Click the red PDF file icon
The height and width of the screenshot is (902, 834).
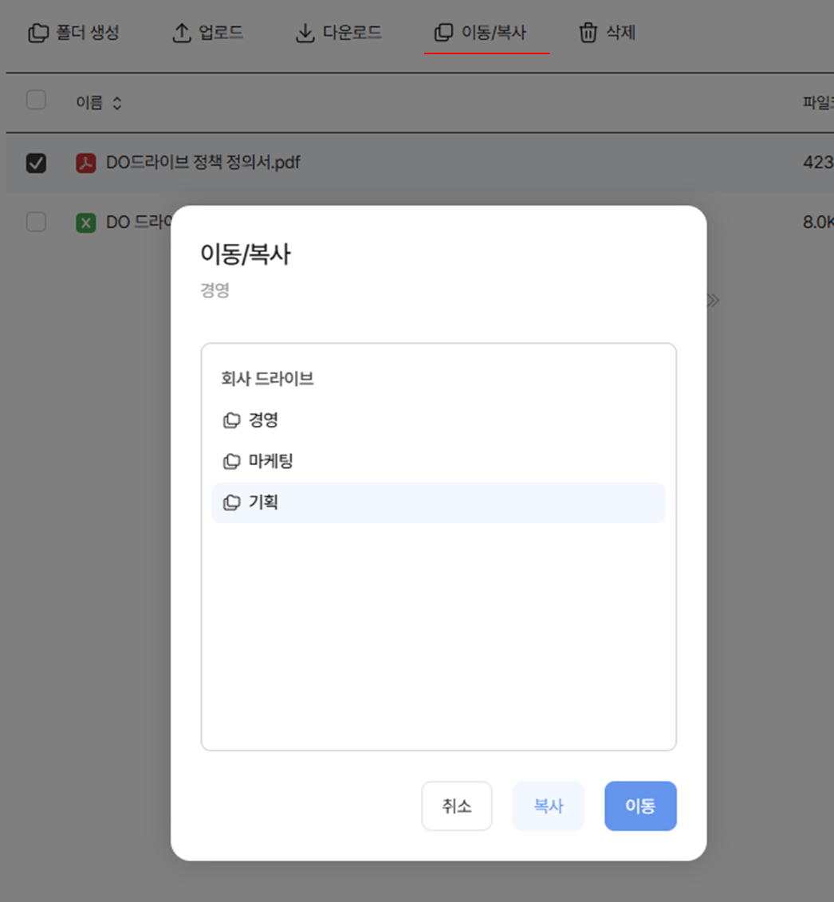[85, 163]
